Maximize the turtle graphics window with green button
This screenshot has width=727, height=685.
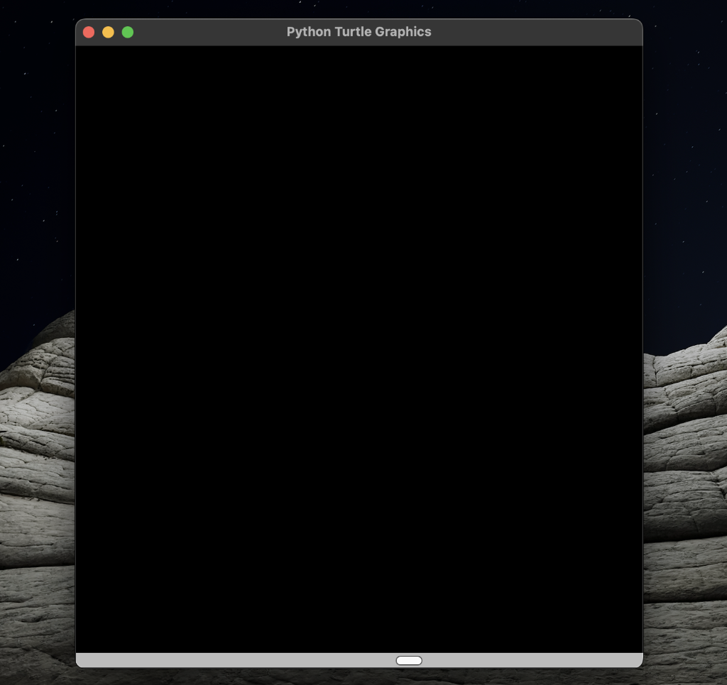tap(128, 32)
